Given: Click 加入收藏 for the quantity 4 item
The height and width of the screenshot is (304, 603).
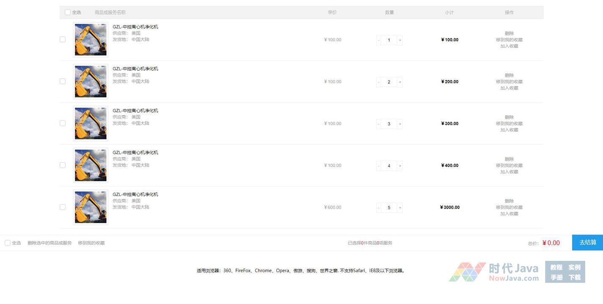Looking at the screenshot, I should pyautogui.click(x=509, y=172).
